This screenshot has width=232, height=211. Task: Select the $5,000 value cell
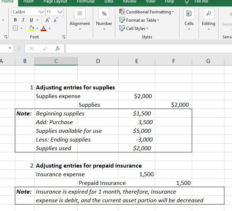(x=137, y=131)
